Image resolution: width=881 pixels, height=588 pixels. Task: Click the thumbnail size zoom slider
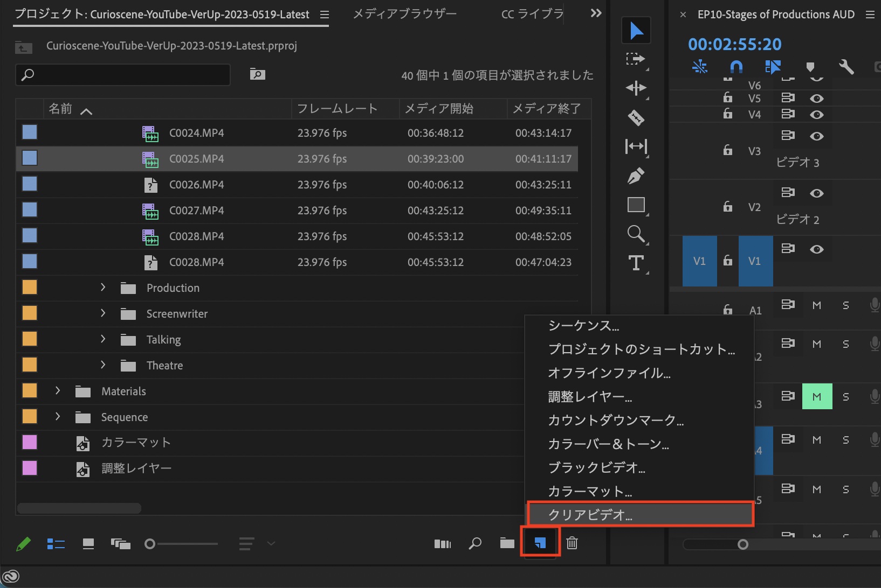(150, 544)
